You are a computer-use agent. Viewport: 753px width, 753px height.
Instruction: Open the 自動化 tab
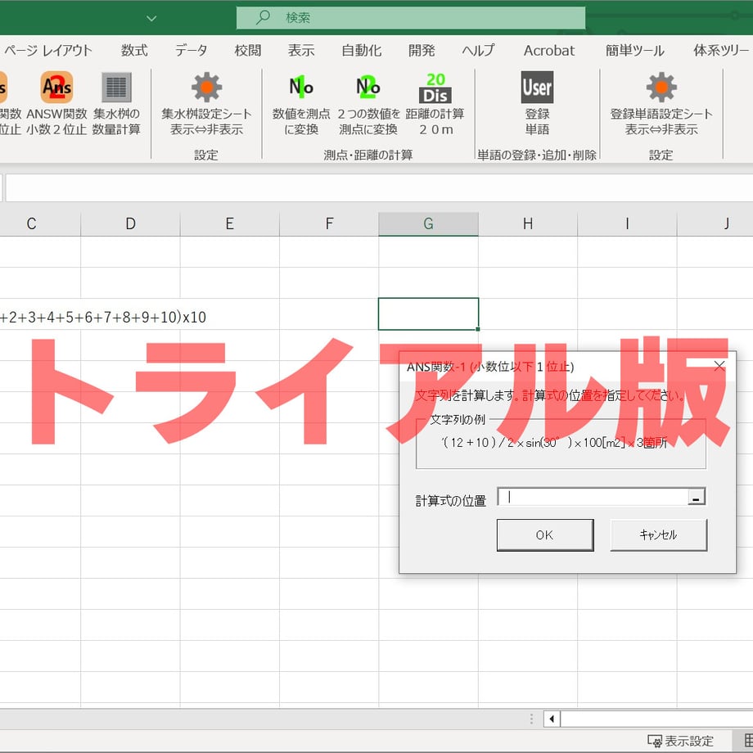pyautogui.click(x=362, y=51)
